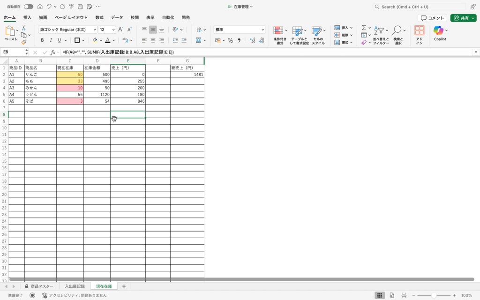Increase the font size
The height and width of the screenshot is (300, 480).
click(120, 30)
